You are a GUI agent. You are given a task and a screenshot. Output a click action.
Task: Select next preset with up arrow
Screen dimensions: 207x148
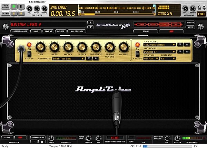point(90,22)
